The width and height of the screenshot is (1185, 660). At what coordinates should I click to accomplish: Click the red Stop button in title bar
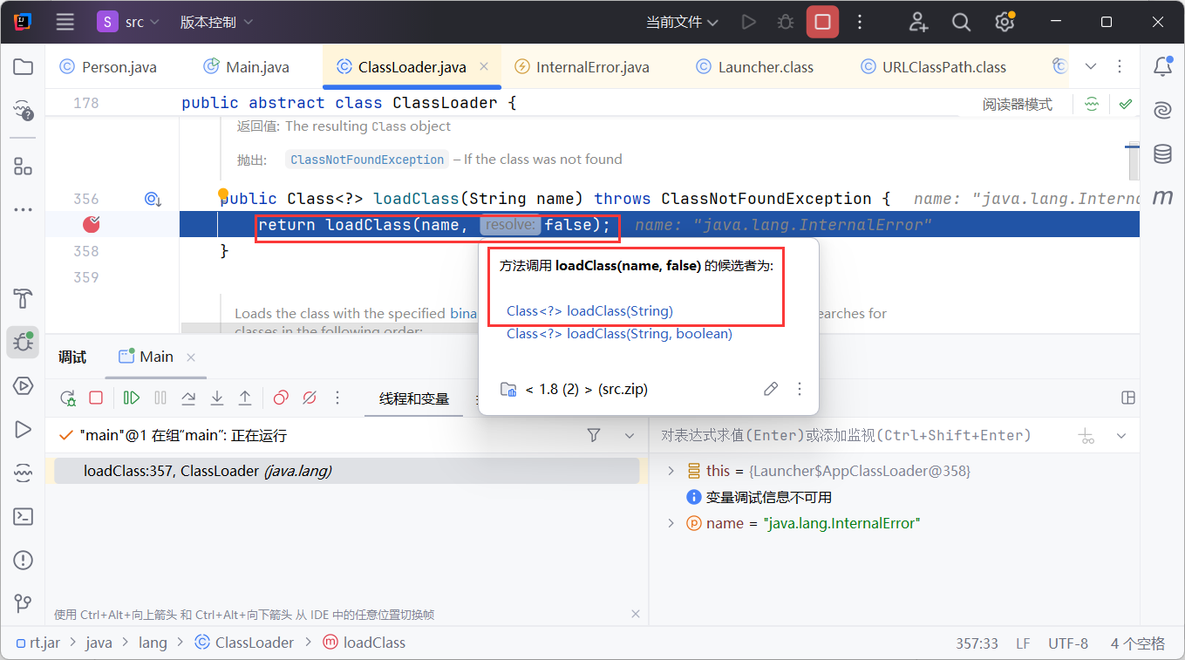(x=822, y=22)
